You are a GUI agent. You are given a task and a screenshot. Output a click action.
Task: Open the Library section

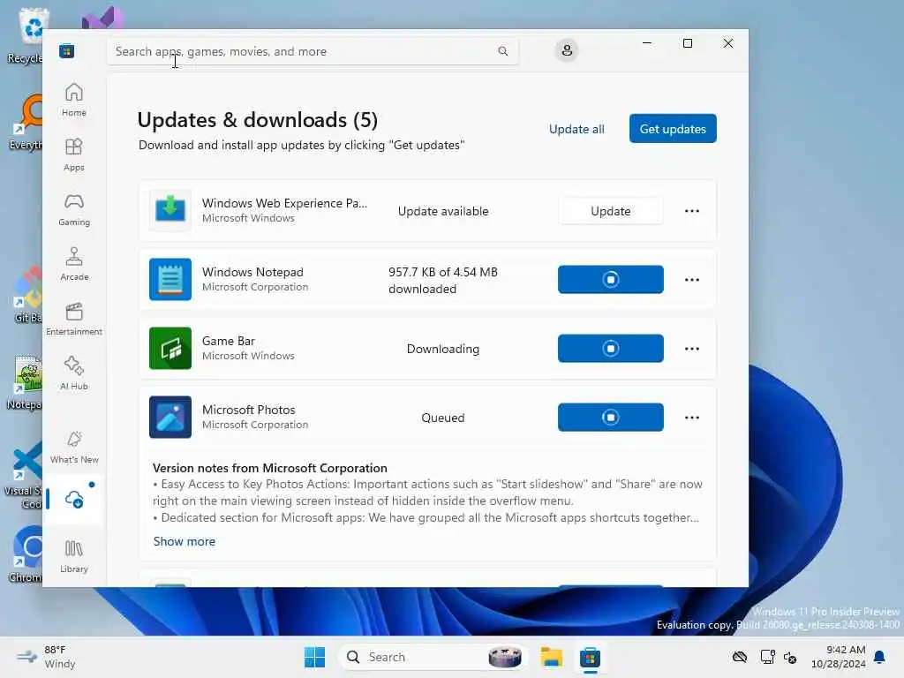click(x=74, y=556)
